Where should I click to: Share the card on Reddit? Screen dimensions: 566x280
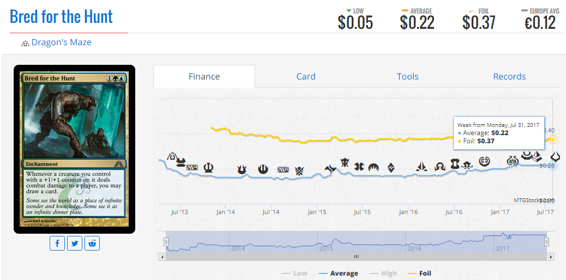pyautogui.click(x=92, y=243)
